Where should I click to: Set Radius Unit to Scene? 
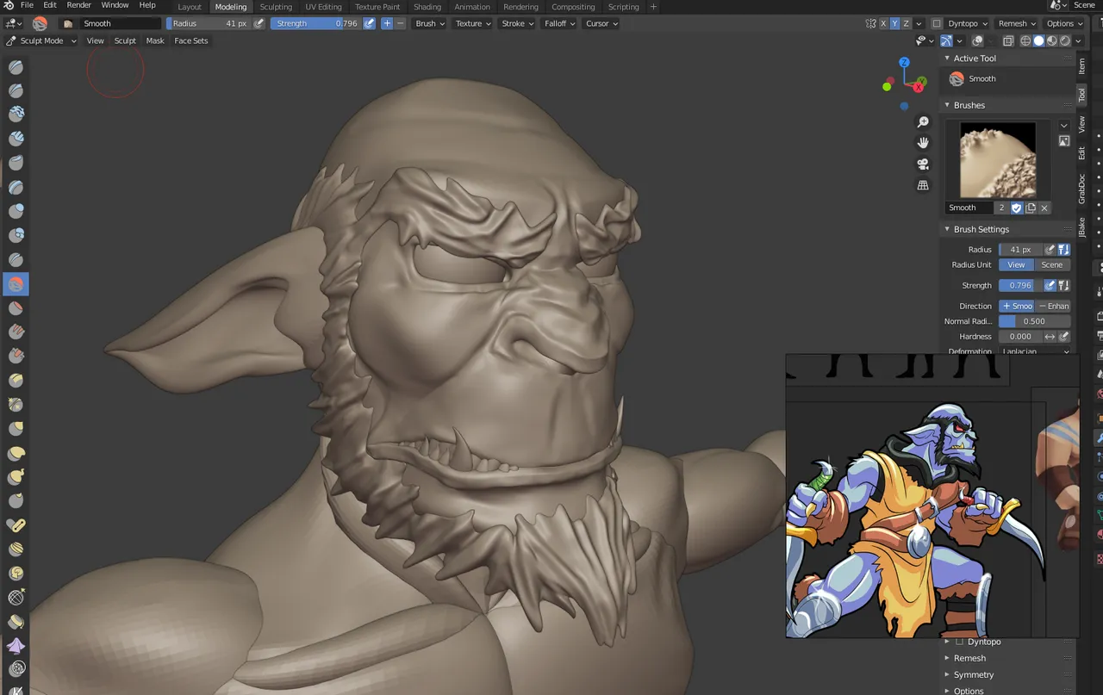[1052, 264]
